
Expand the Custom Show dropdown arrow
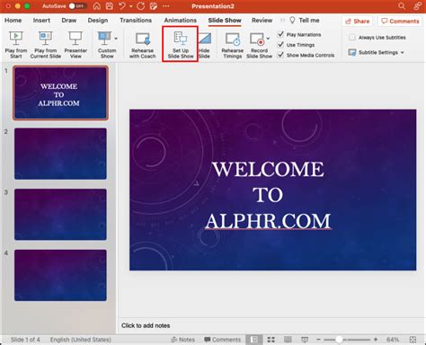(116, 39)
